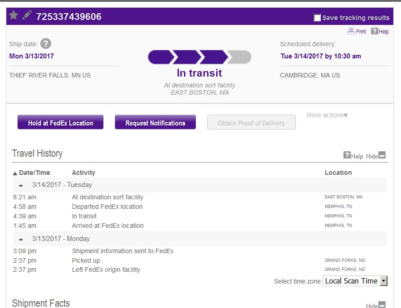Click 'THIEF RIVER FALLS, MN US' origin
This screenshot has height=308, width=401.
tap(50, 75)
